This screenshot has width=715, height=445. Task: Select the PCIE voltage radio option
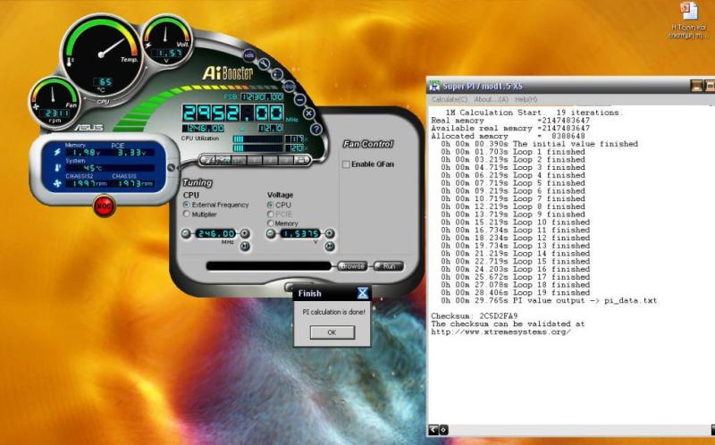pos(271,214)
